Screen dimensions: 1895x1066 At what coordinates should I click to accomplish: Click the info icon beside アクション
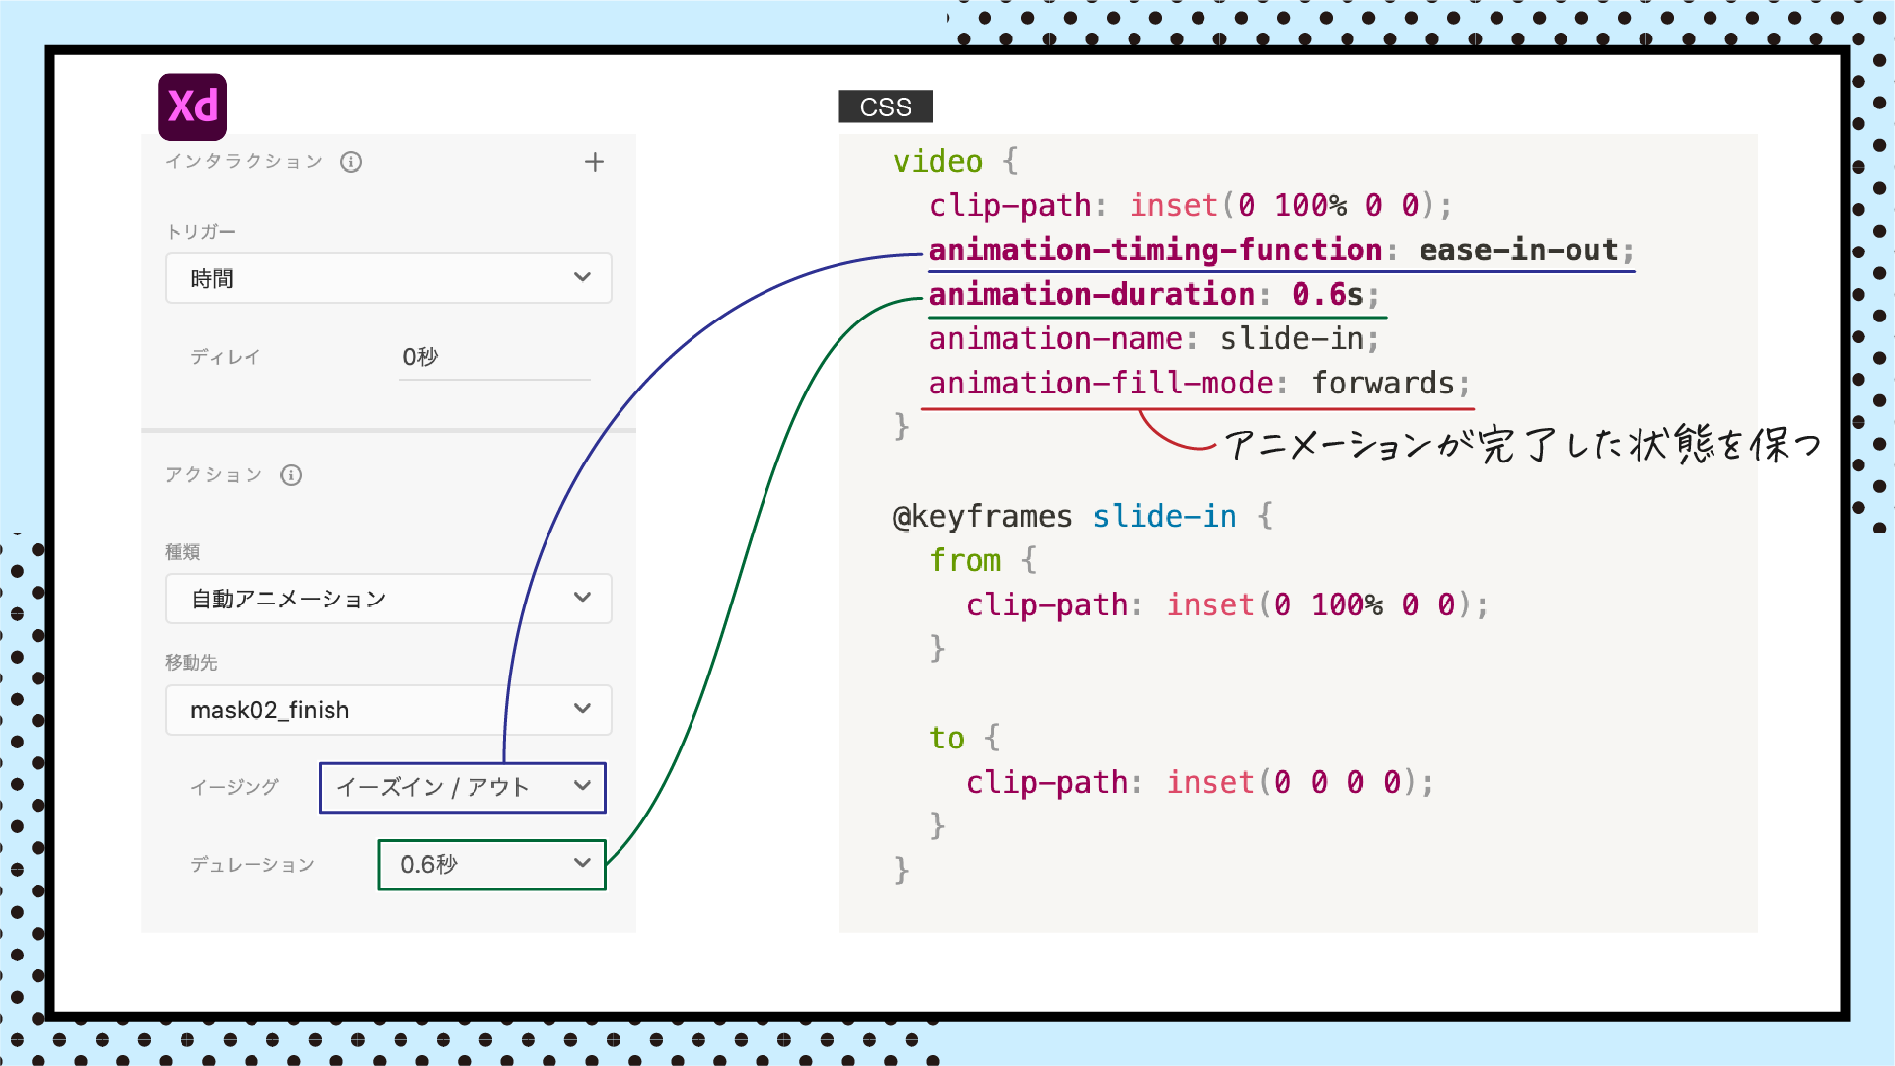tap(291, 475)
